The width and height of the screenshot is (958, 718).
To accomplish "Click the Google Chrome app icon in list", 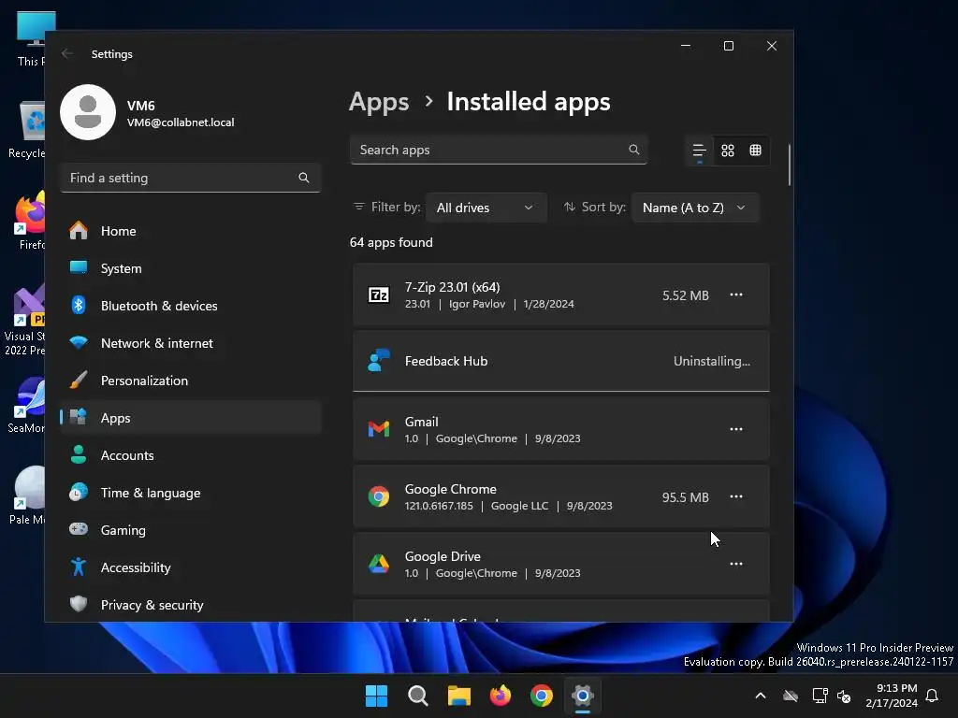I will [379, 496].
